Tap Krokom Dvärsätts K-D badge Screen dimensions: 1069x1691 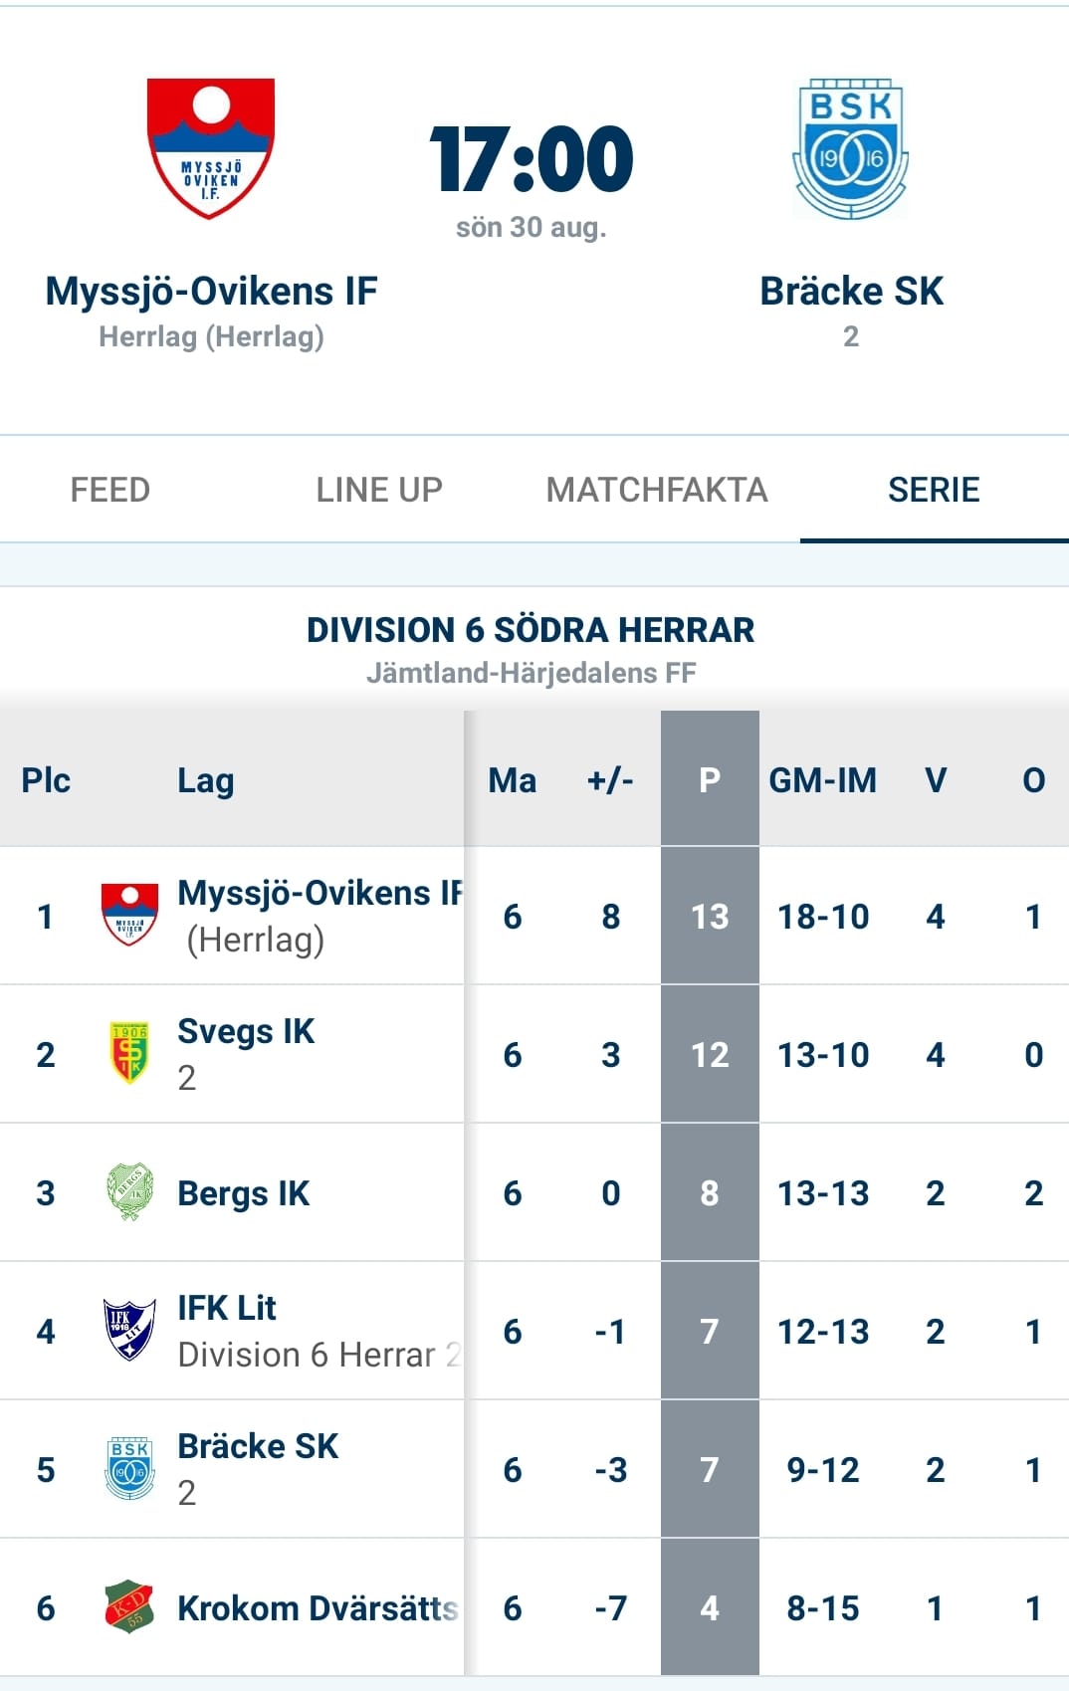(x=129, y=1606)
